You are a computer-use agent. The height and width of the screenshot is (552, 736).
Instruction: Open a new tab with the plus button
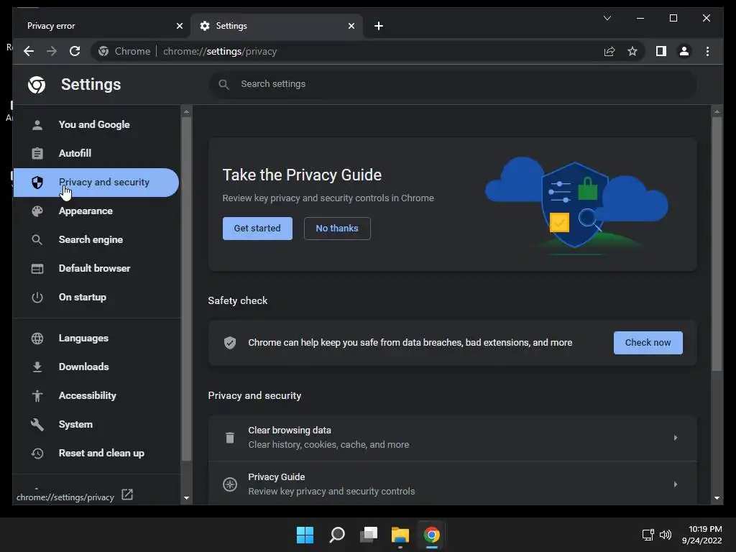pyautogui.click(x=379, y=26)
